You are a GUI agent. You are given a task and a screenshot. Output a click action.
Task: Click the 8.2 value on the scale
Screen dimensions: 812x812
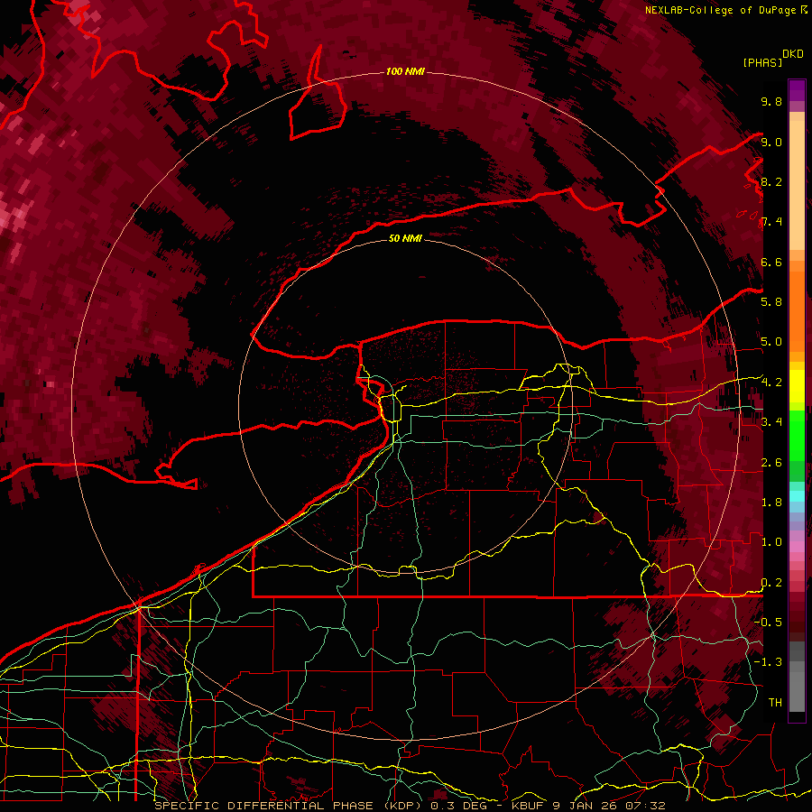pos(771,181)
